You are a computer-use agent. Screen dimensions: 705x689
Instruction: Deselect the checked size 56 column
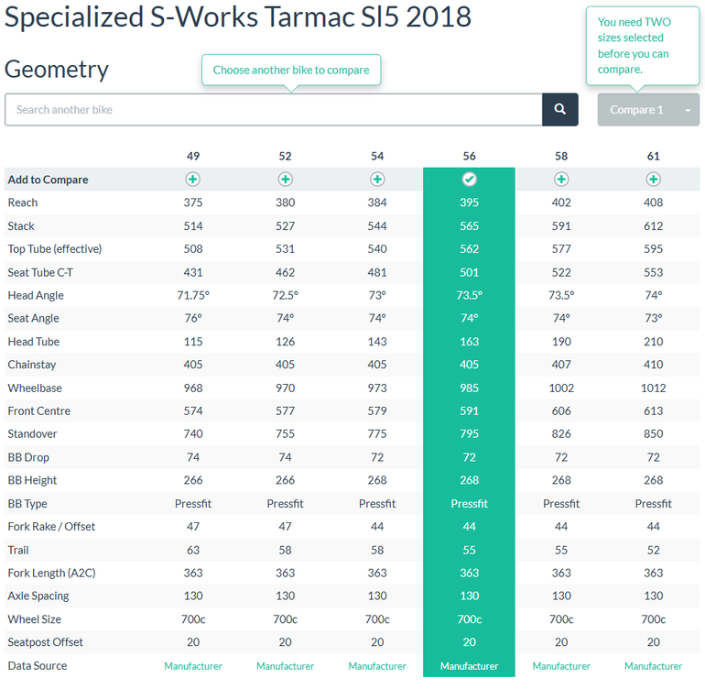469,179
